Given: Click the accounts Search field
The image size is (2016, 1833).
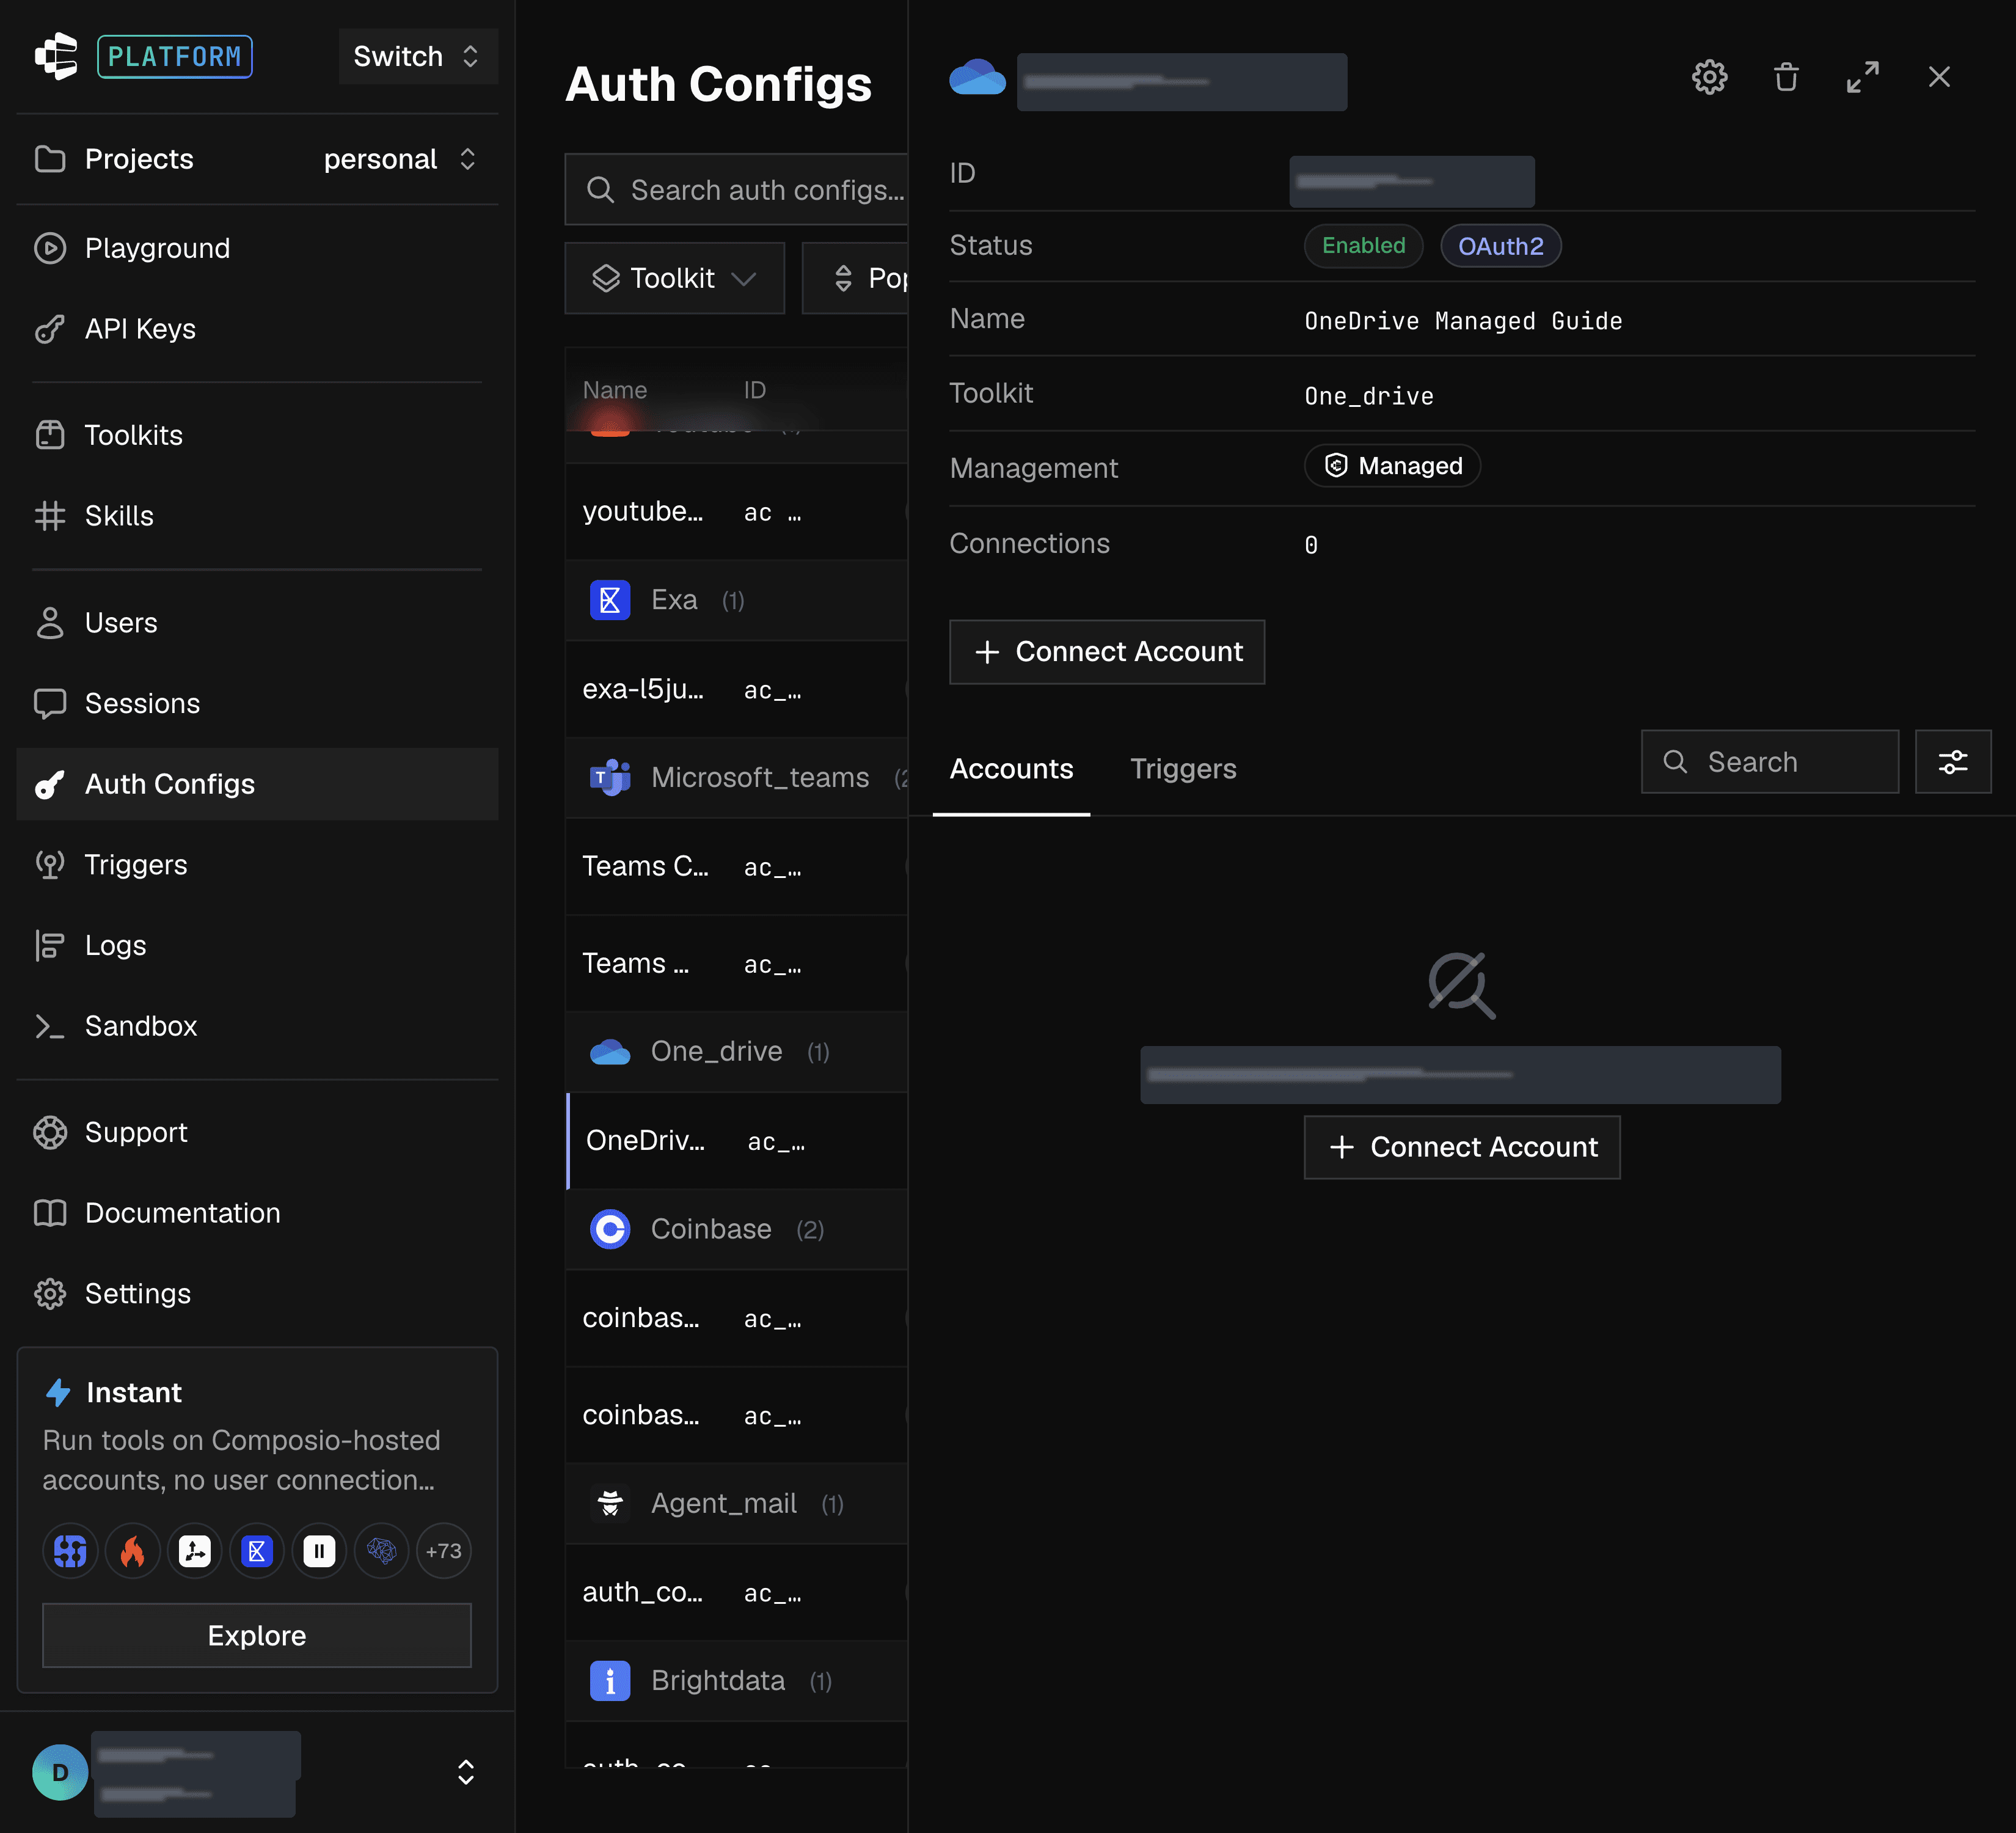Looking at the screenshot, I should (x=1769, y=762).
